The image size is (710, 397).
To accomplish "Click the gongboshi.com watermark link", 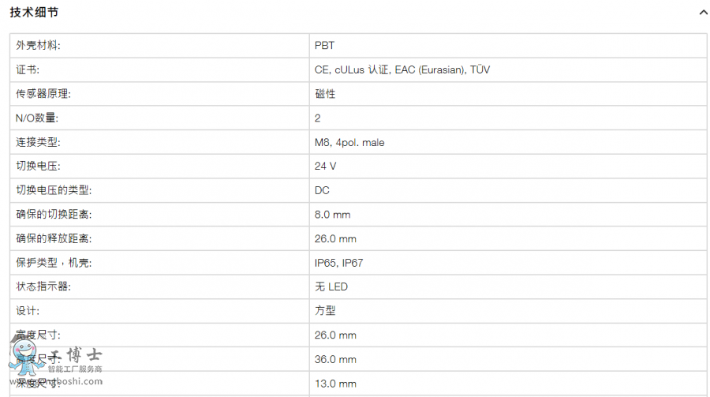I will coord(56,381).
